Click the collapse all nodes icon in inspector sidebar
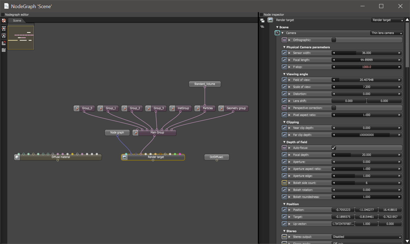Screen dimensions: 410x244 pyautogui.click(x=262, y=27)
